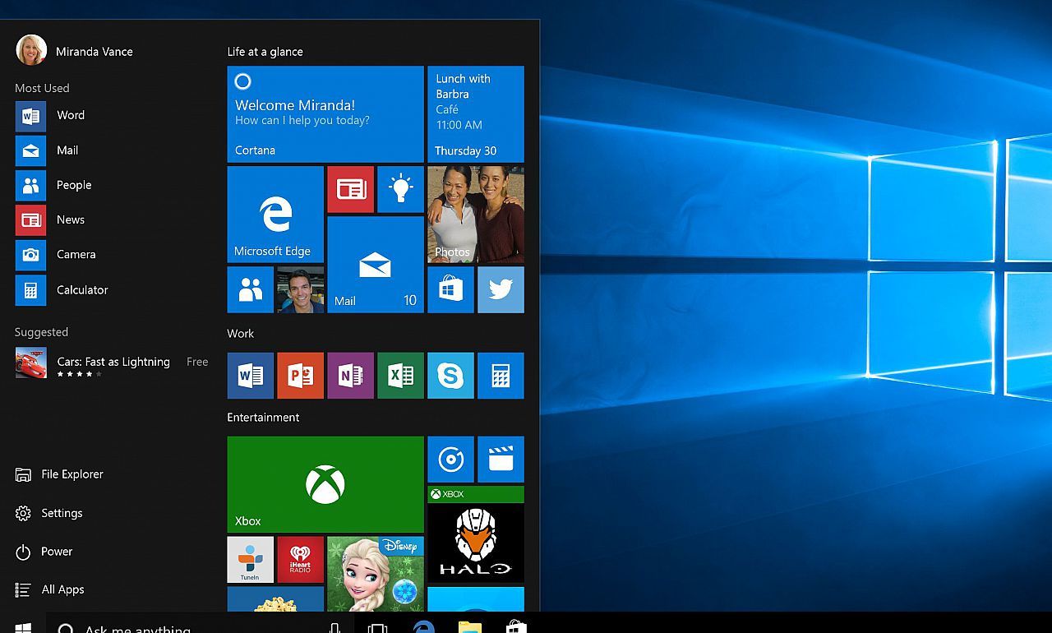Launch Microsoft Edge tile

point(275,215)
